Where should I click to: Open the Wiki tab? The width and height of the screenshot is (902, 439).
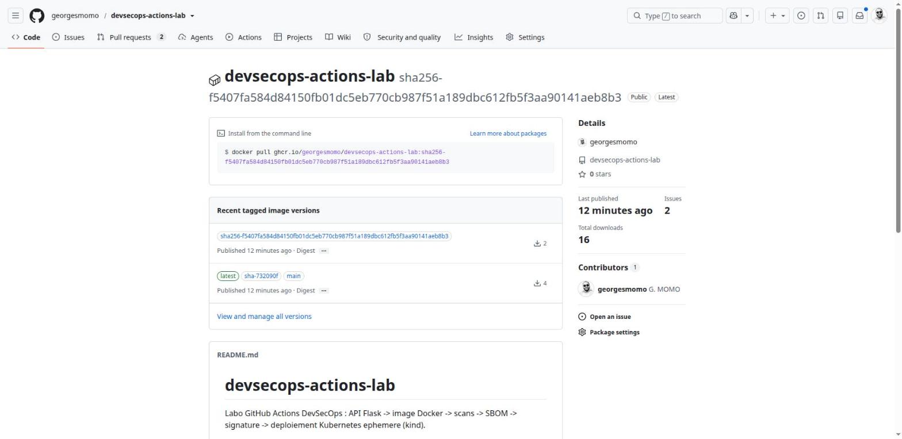click(x=338, y=37)
